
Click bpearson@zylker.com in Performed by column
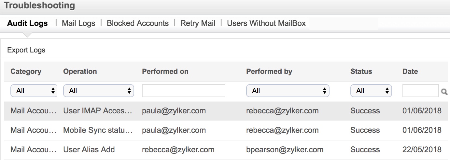pyautogui.click(x=285, y=150)
